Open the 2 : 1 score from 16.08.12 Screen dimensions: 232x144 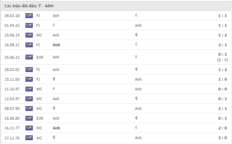[223, 45]
